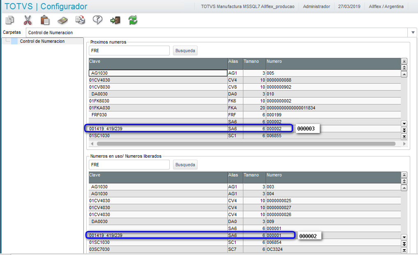Image resolution: width=418 pixels, height=255 pixels.
Task: Click the FRE search field in Proximos numeros
Action: pos(129,51)
